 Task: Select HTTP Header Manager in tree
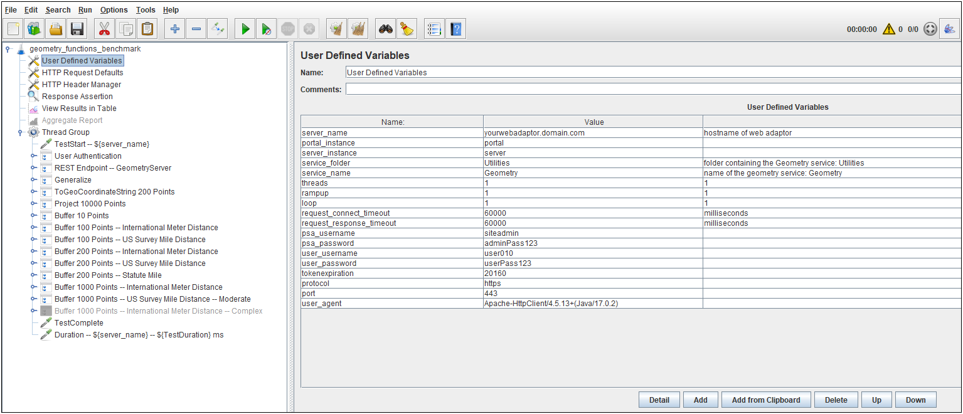[82, 85]
